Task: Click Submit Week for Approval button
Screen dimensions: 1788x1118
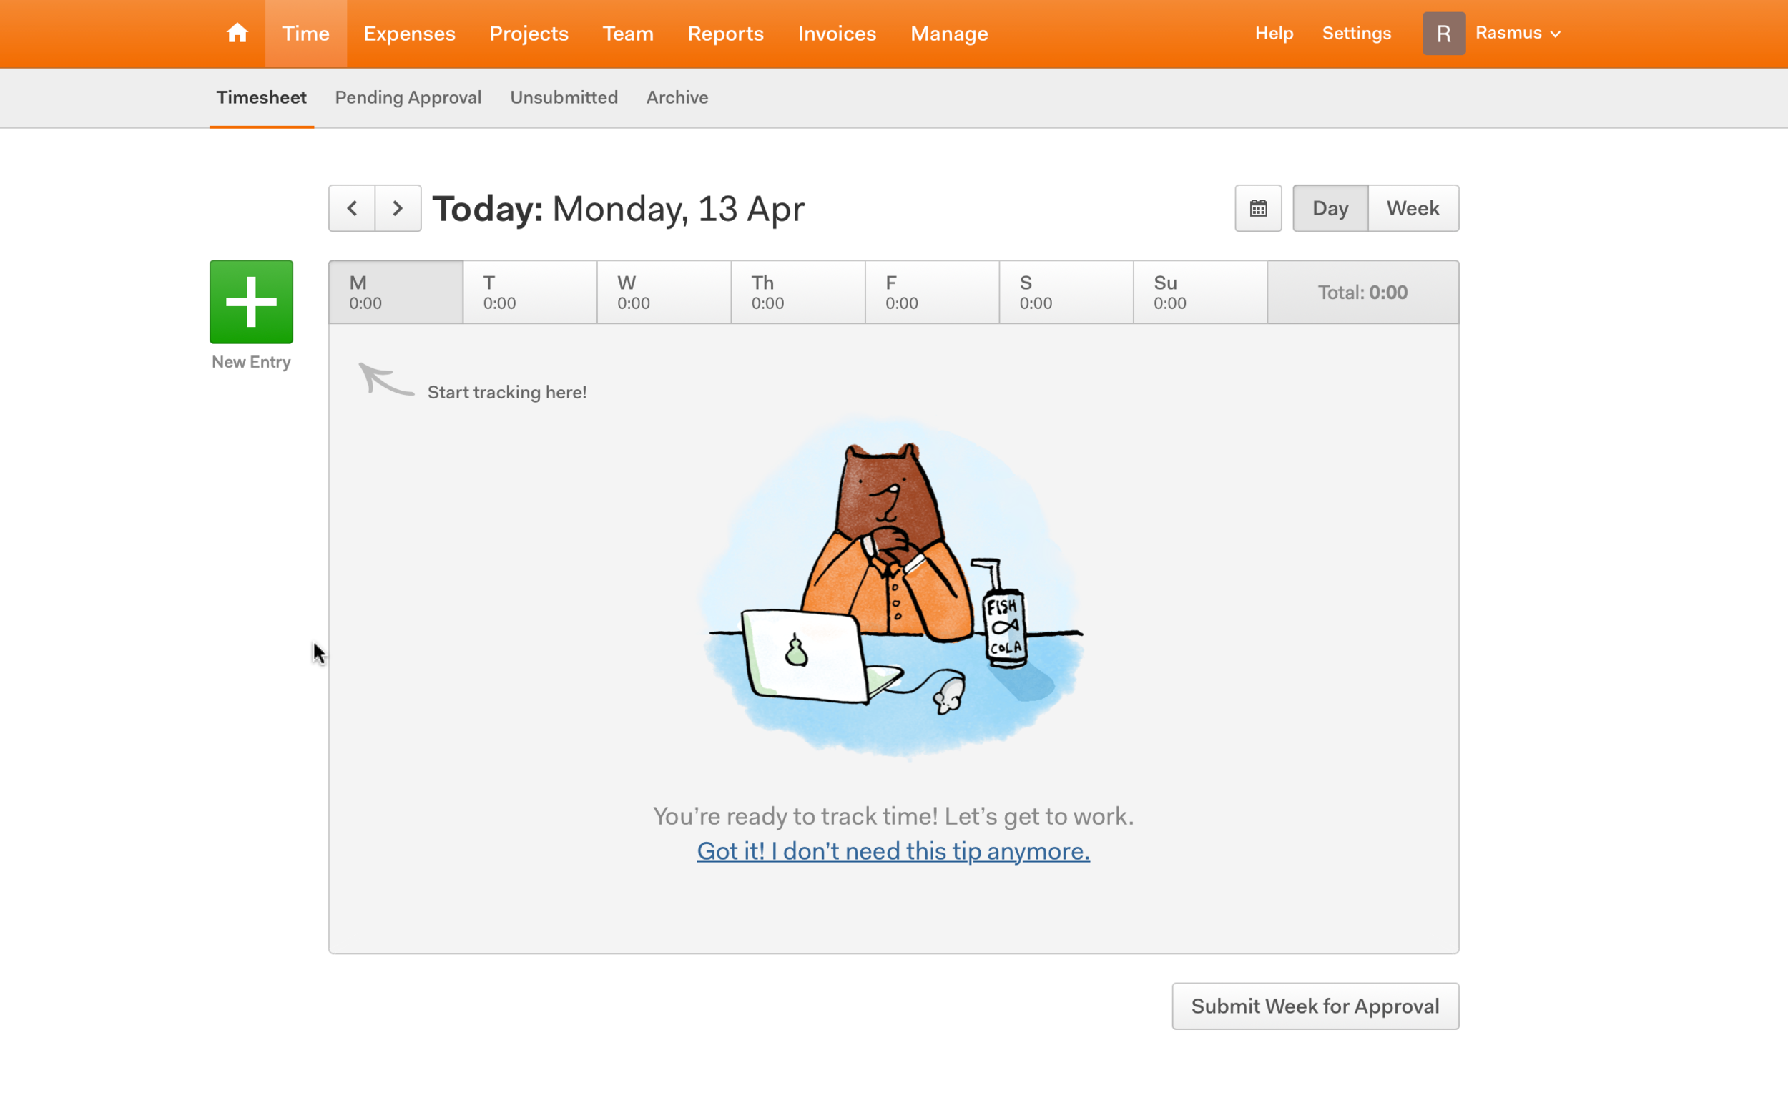Action: pyautogui.click(x=1315, y=1006)
